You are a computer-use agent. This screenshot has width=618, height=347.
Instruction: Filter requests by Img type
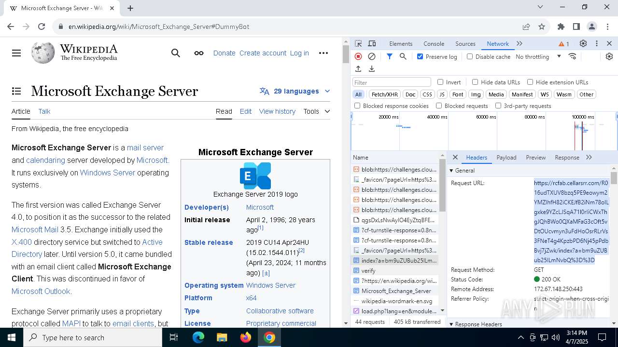click(476, 94)
